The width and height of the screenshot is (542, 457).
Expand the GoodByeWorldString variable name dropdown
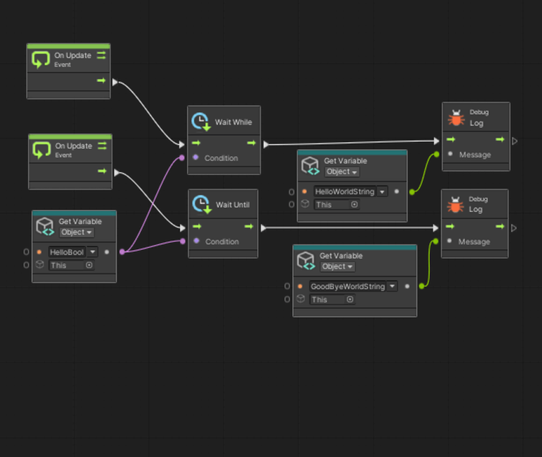[x=392, y=286]
